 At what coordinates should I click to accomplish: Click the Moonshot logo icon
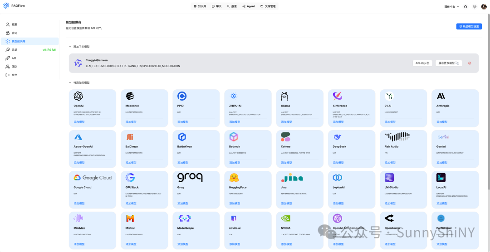tap(130, 96)
